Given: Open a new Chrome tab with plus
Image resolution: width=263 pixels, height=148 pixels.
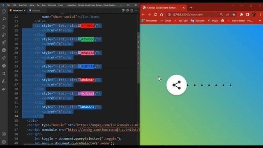Looking at the screenshot, I should pyautogui.click(x=191, y=8).
